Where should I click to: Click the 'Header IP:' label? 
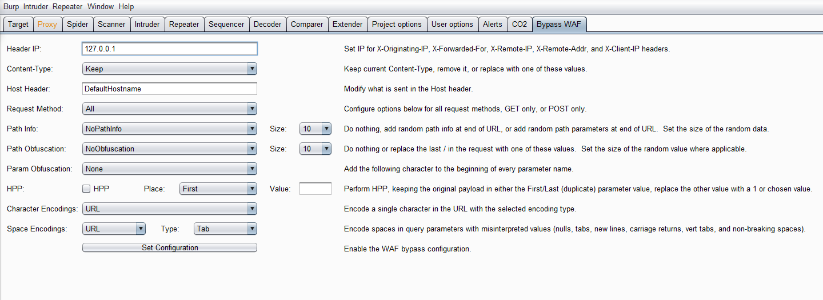point(25,49)
